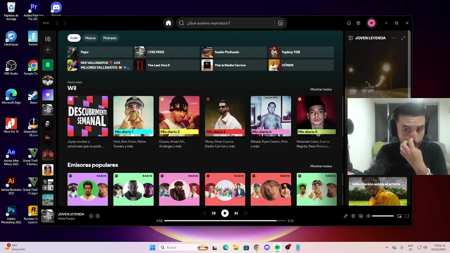Open the LYKE MIKE shortcut tile
This screenshot has width=450, height=253.
click(x=167, y=52)
